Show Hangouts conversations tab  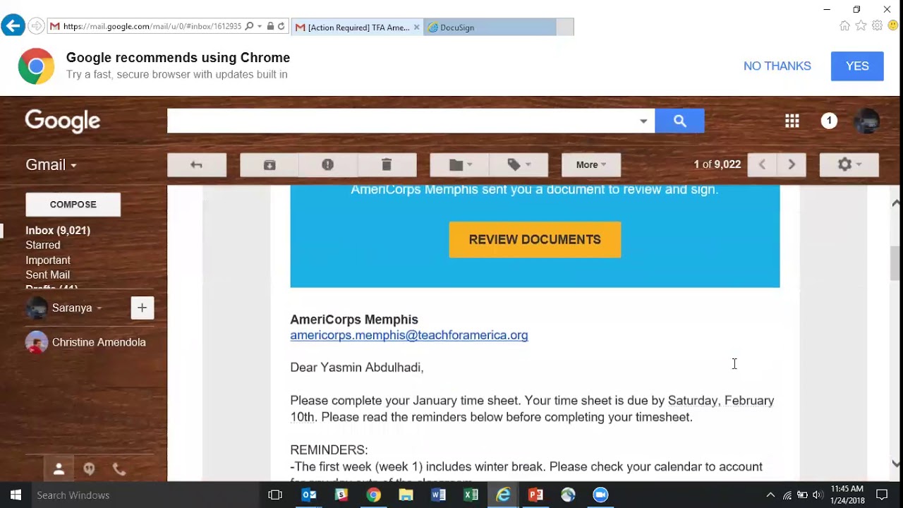tap(89, 469)
